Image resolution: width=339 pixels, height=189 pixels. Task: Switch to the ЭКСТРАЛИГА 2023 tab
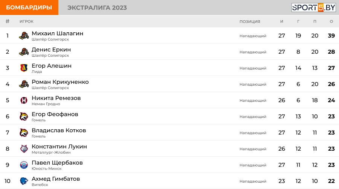pyautogui.click(x=97, y=8)
